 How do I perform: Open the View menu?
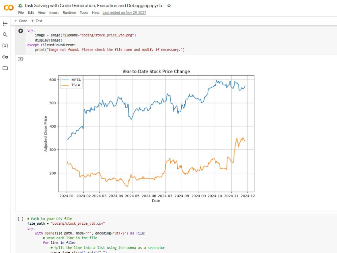(42, 12)
